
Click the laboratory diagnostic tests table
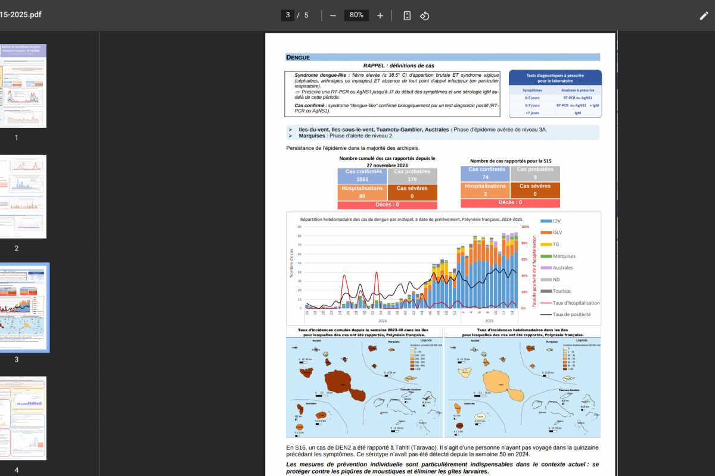tap(555, 93)
